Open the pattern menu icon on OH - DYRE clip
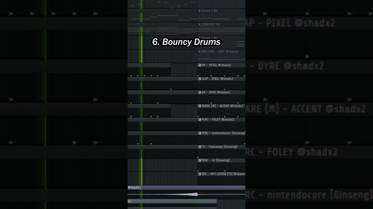The width and height of the screenshot is (373, 209). point(199,93)
